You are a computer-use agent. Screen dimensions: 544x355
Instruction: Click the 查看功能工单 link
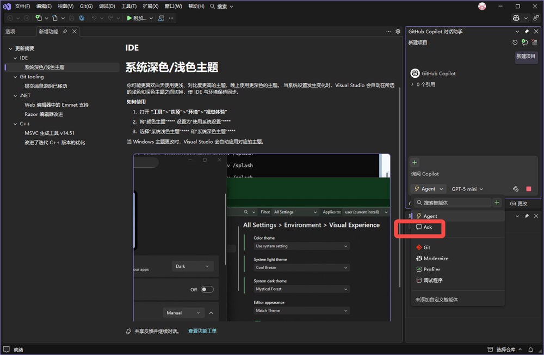202,331
